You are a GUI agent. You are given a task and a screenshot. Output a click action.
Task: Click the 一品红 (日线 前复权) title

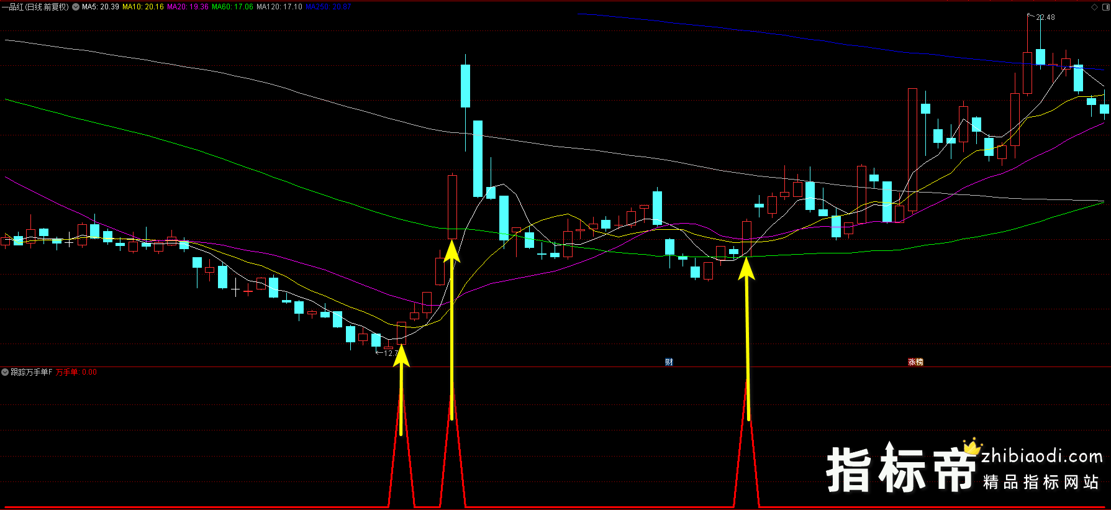[x=35, y=7]
